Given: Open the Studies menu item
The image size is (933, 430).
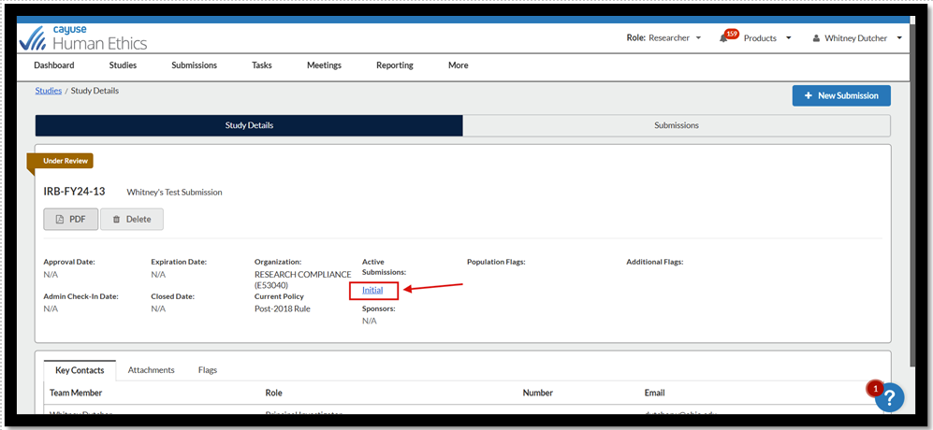Looking at the screenshot, I should tap(123, 65).
